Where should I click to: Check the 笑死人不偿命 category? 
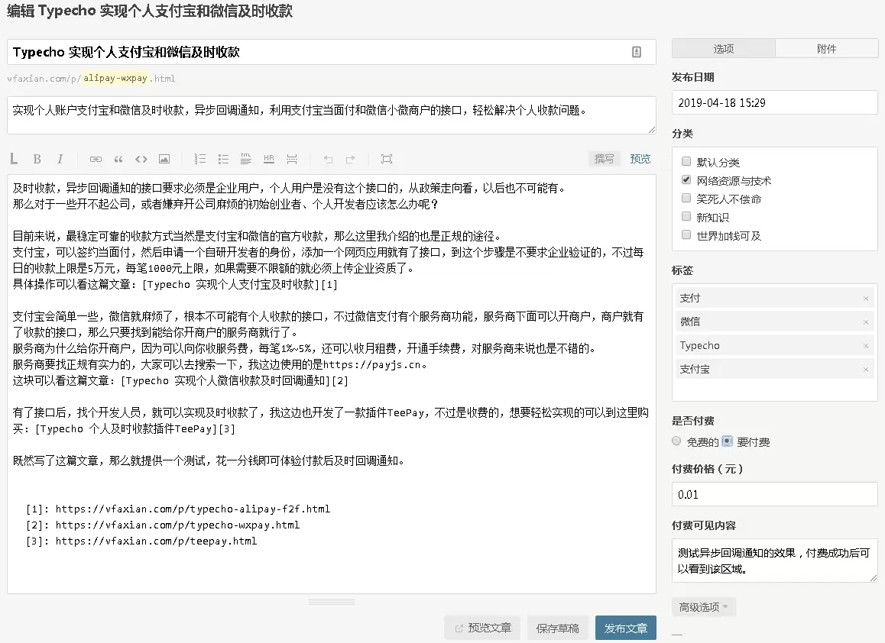(x=686, y=198)
